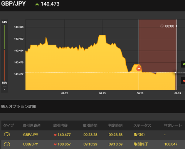The height and width of the screenshot is (149, 185).
Task: Click the 00:00 countdown timer label
Action: coord(170,26)
